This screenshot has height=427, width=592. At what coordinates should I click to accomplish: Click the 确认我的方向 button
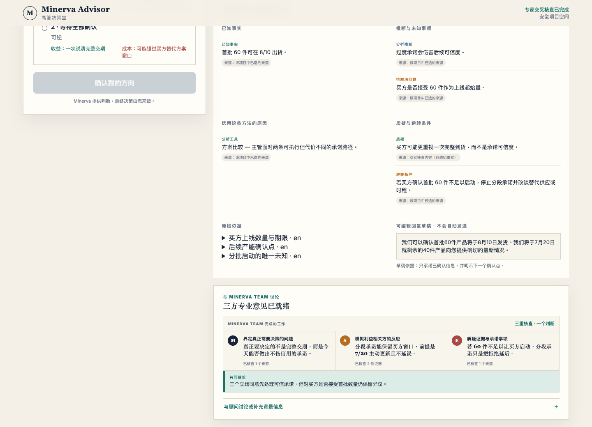click(x=114, y=83)
